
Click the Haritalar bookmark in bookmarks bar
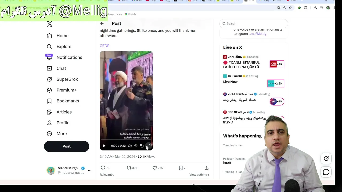tap(130, 14)
